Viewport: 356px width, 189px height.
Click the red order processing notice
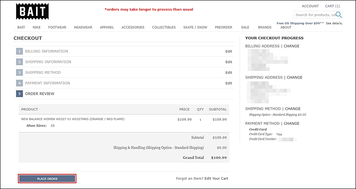click(x=149, y=10)
